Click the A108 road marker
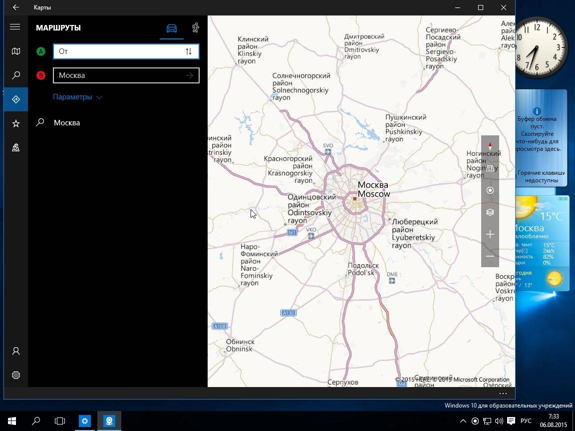 click(220, 326)
